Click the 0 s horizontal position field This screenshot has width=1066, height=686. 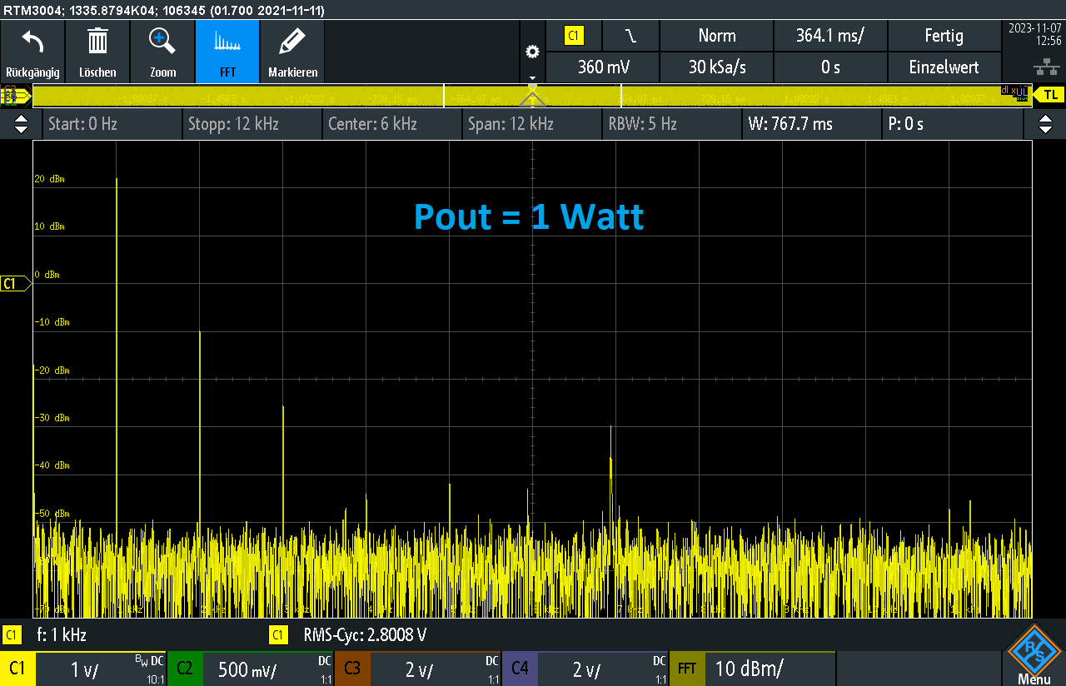click(829, 67)
